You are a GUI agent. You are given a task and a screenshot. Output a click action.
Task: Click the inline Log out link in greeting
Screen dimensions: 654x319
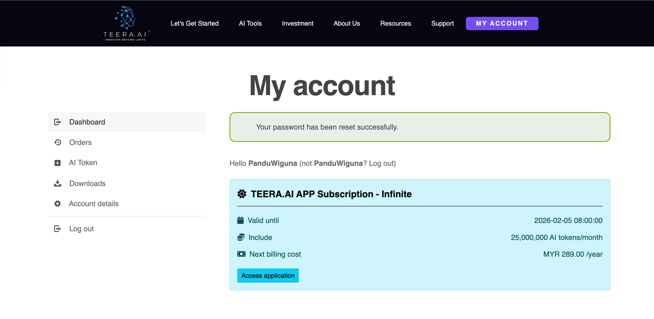click(381, 163)
